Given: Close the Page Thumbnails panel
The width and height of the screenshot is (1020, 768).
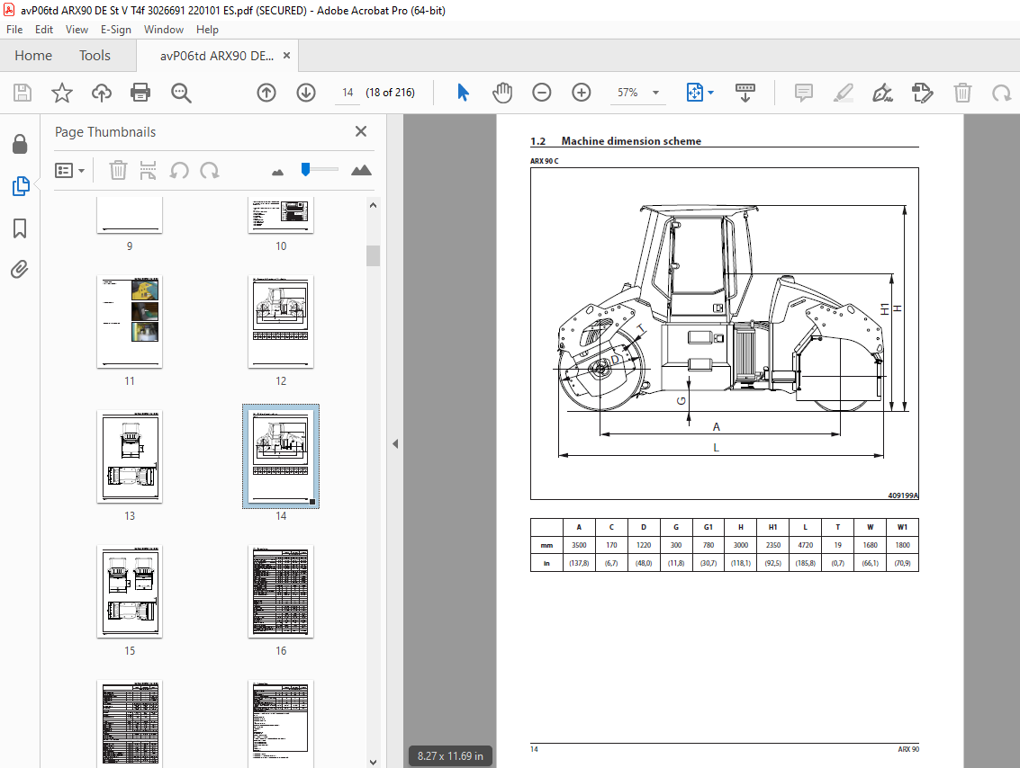Looking at the screenshot, I should pos(361,131).
